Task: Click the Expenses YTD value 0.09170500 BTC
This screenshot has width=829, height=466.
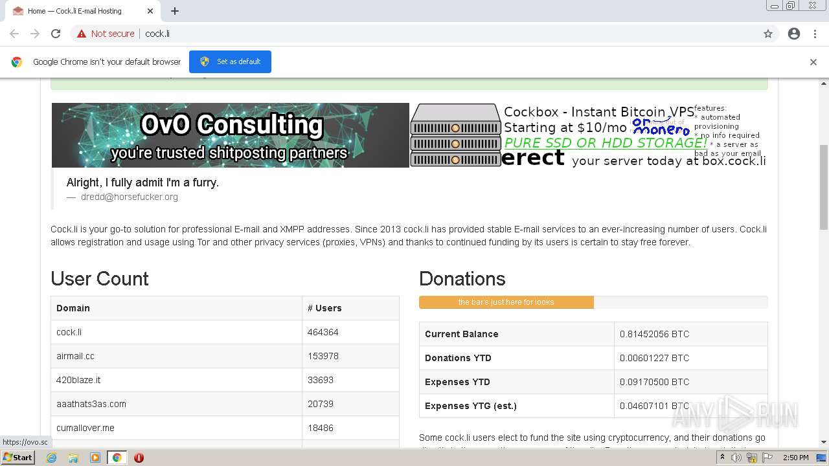Action: pyautogui.click(x=654, y=382)
